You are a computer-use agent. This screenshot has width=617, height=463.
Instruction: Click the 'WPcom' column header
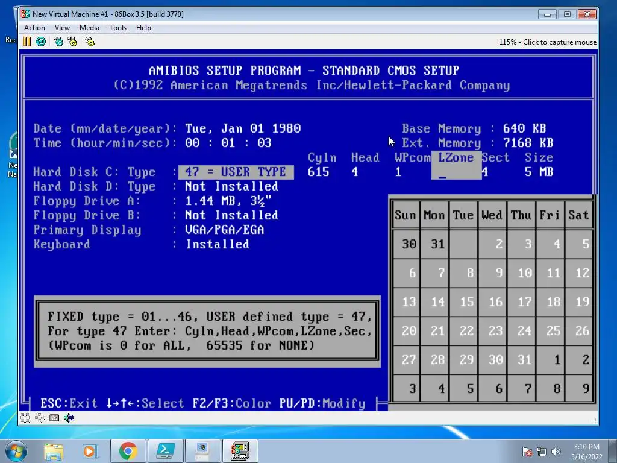tap(413, 157)
